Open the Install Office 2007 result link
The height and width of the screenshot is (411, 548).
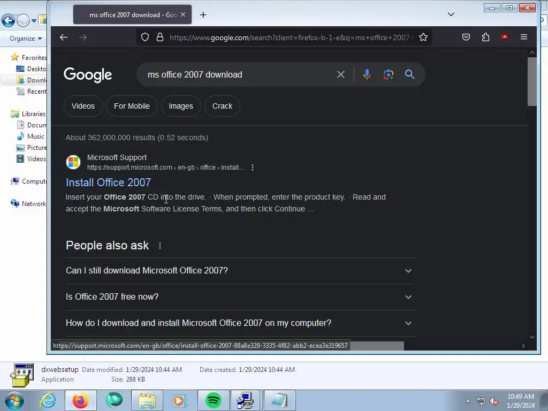(108, 182)
